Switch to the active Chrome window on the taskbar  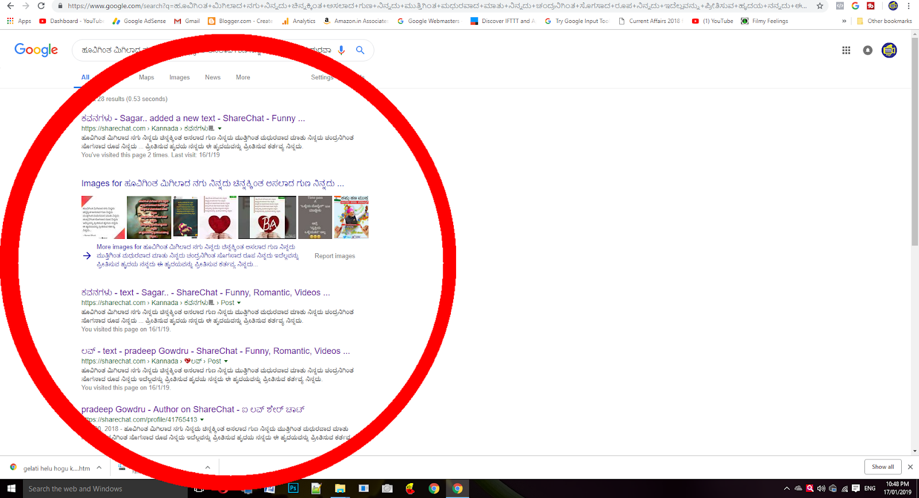click(457, 489)
